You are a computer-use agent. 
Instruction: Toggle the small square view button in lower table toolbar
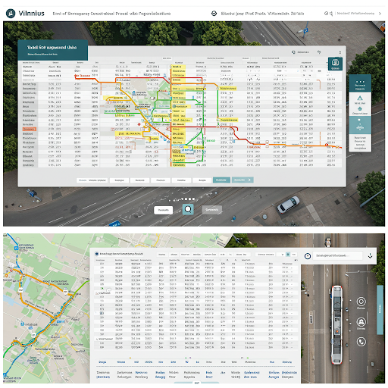(x=288, y=255)
